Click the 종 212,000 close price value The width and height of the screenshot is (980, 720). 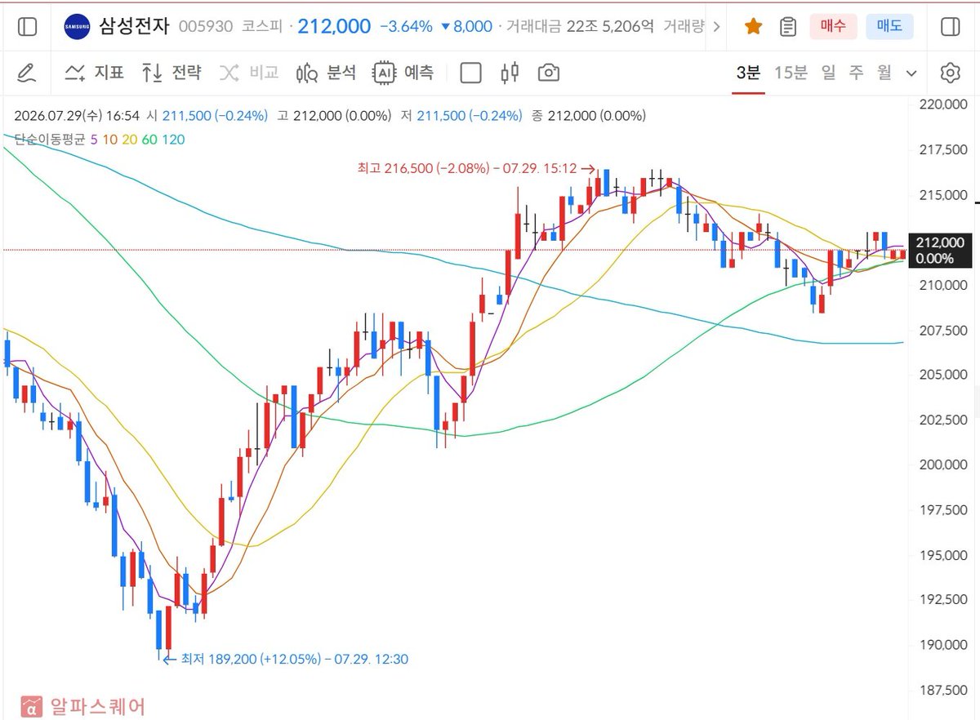(x=588, y=116)
